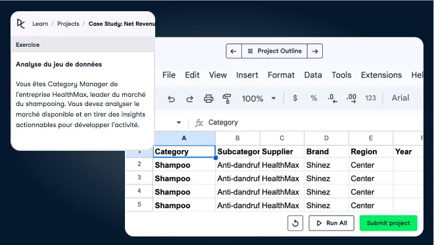Viewport: 434px width, 245px height.
Task: Select column E header
Action: pos(371,138)
